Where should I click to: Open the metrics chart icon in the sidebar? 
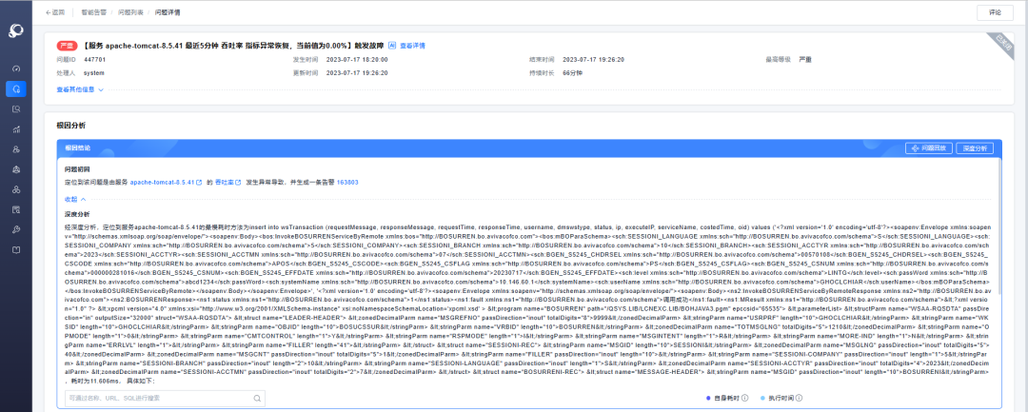coord(16,129)
